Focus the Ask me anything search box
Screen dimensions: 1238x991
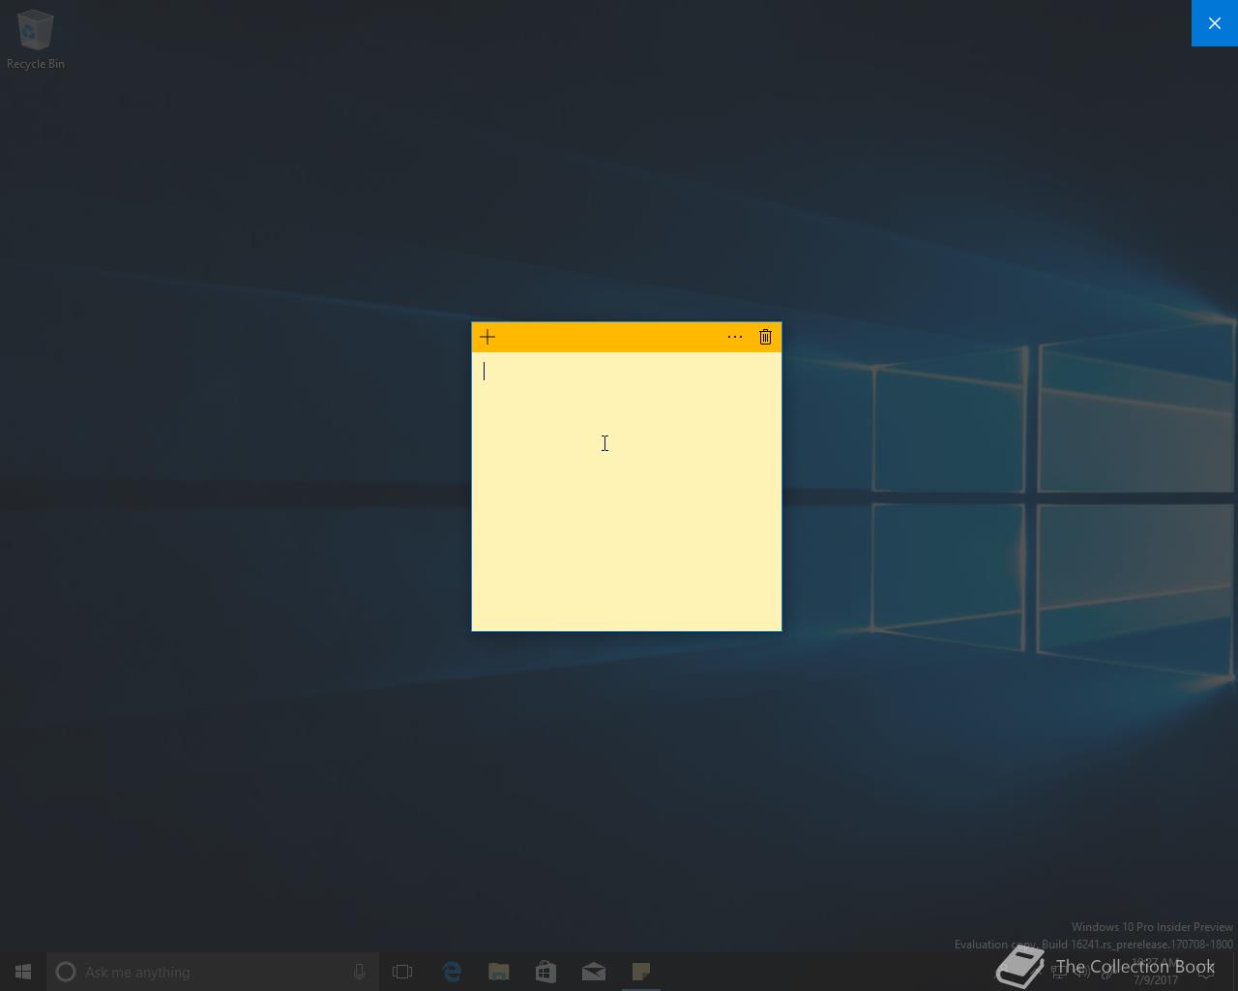tap(213, 972)
